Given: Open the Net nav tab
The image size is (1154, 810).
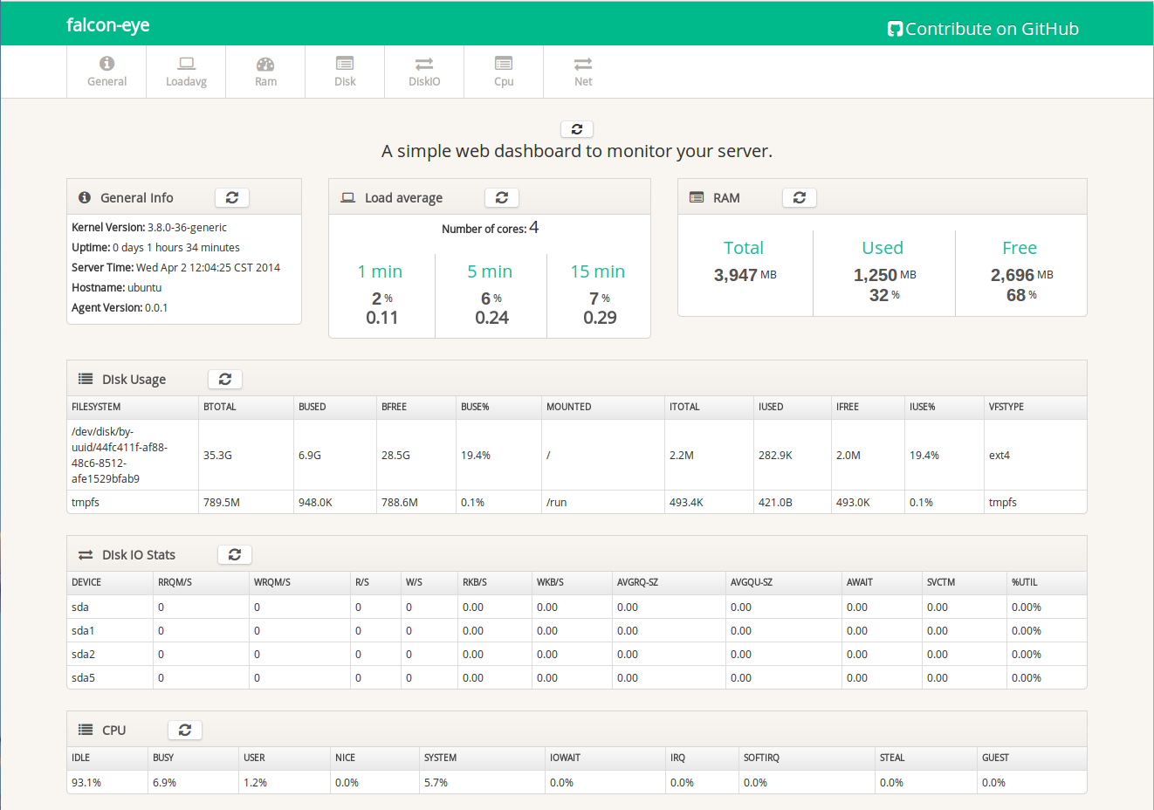Looking at the screenshot, I should click(583, 72).
